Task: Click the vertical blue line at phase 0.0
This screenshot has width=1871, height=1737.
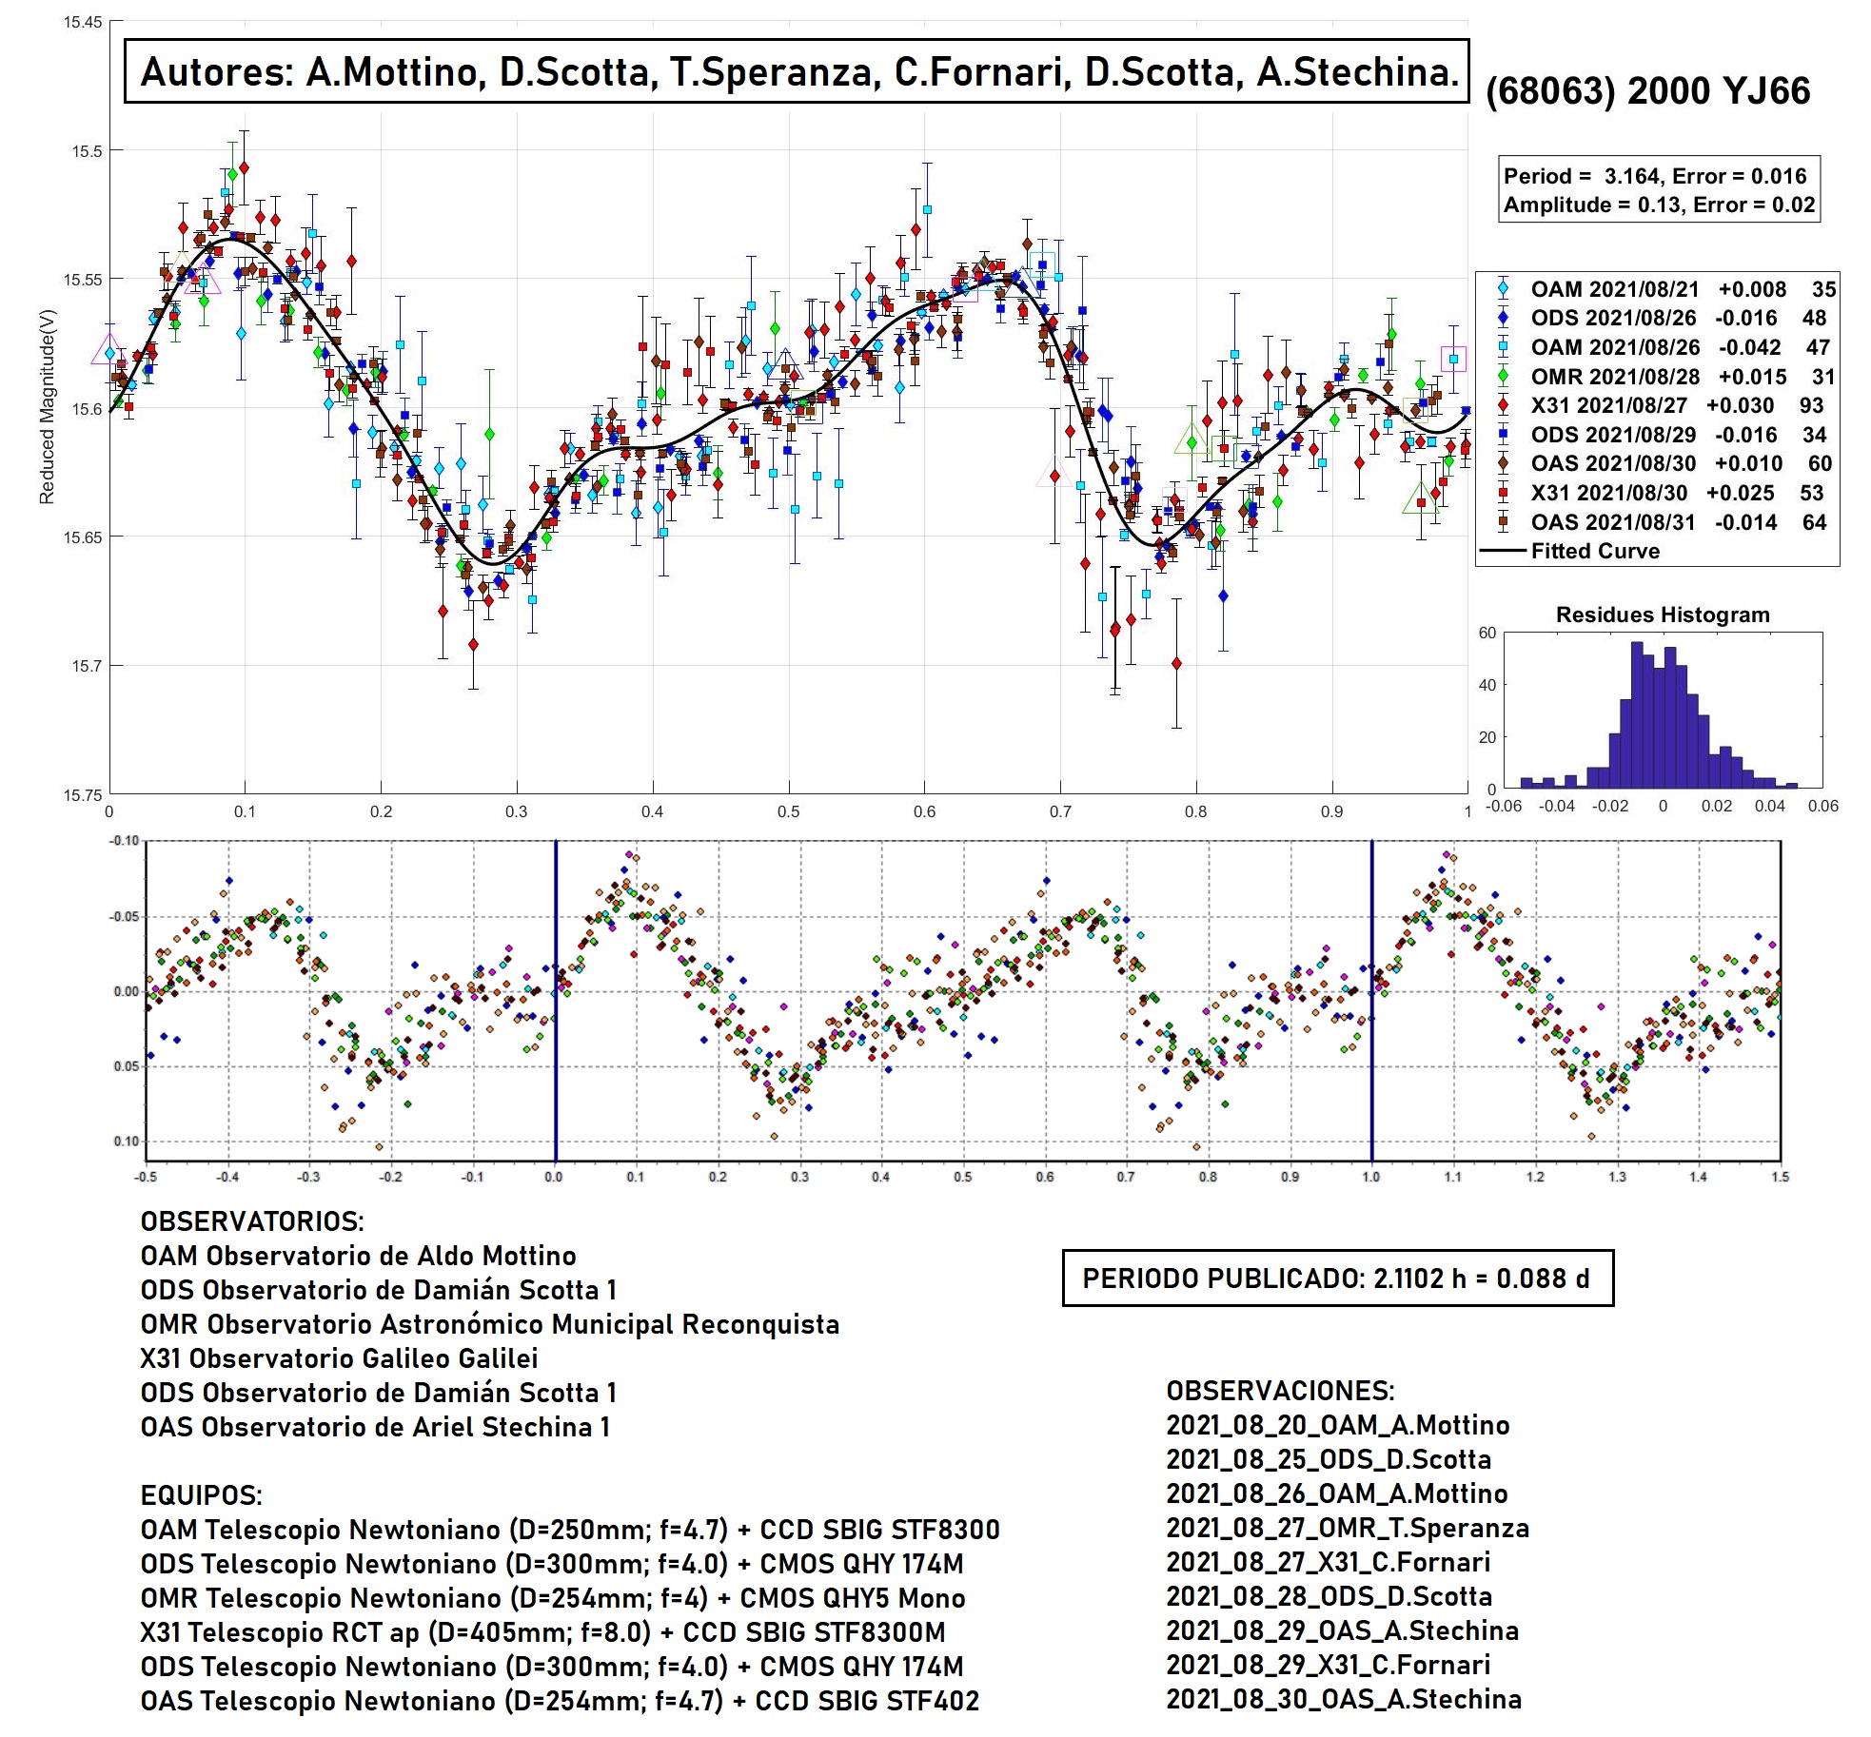Action: click(x=556, y=1000)
